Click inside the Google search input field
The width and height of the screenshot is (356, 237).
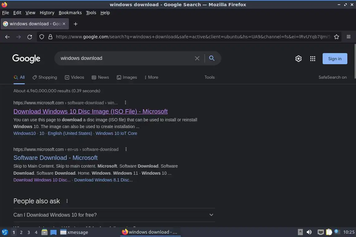(125, 58)
